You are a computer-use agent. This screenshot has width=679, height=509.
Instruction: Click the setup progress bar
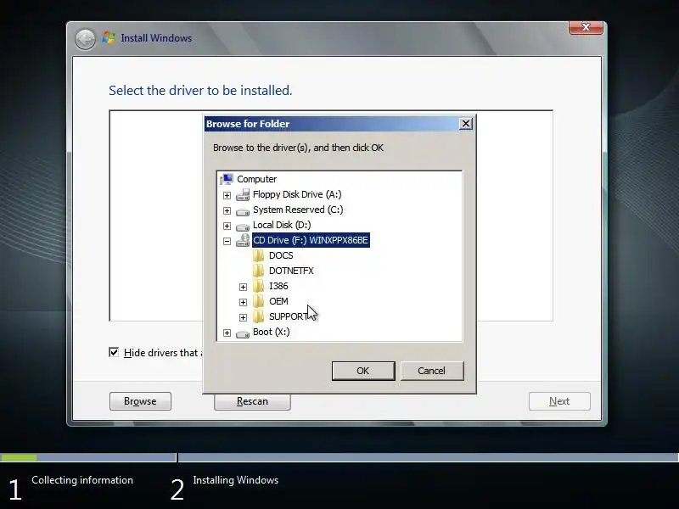click(x=339, y=457)
